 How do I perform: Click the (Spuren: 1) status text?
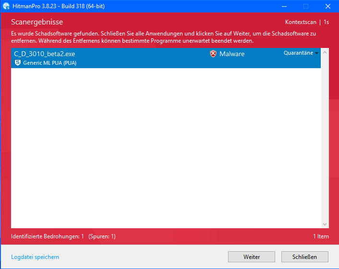102,236
